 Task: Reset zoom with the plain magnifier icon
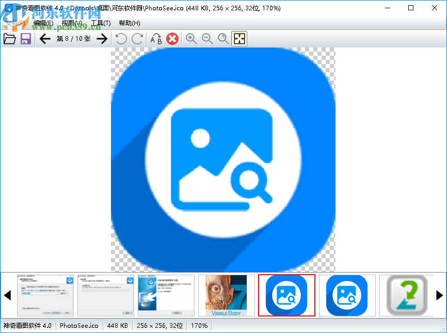pos(223,39)
